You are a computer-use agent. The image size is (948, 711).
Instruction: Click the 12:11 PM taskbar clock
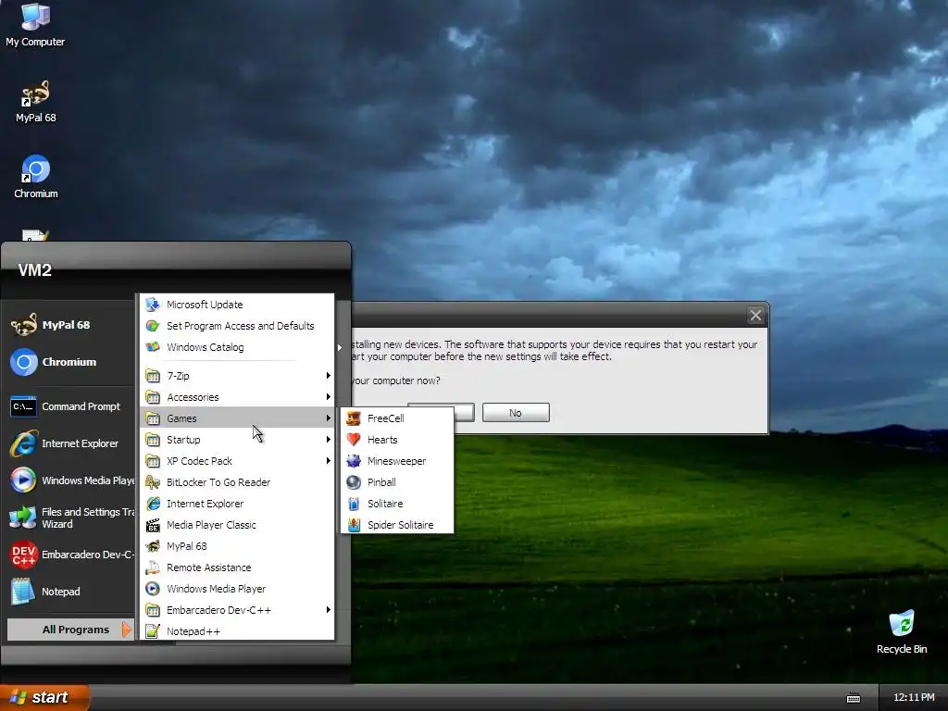pos(914,698)
